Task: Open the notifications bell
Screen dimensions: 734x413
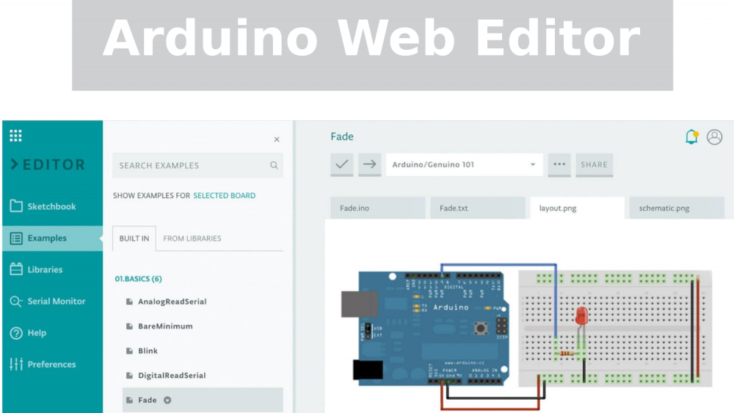Action: (691, 137)
